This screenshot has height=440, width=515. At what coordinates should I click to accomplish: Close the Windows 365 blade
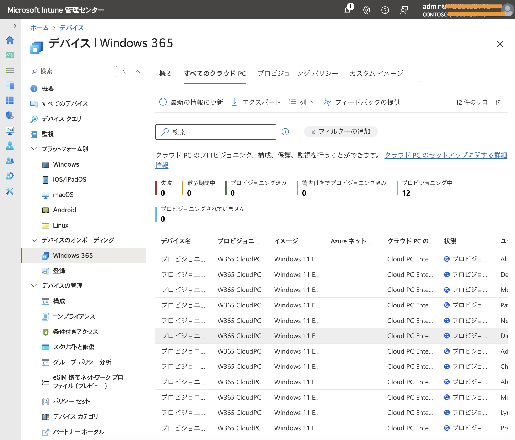pyautogui.click(x=500, y=44)
